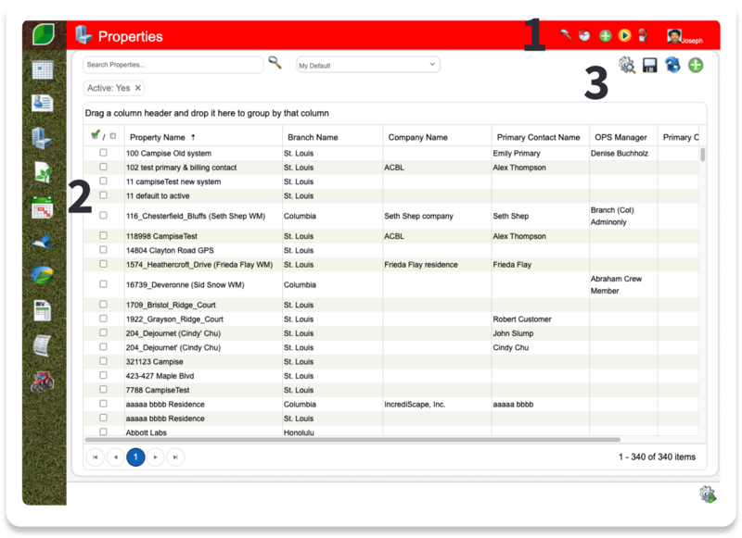
Task: Click the blue refresh arrows icon
Action: [x=672, y=65]
